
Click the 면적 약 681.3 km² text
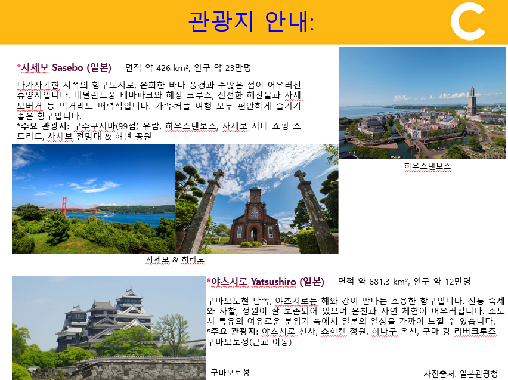click(x=372, y=282)
